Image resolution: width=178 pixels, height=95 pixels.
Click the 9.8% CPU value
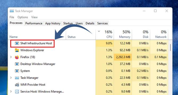click(109, 43)
